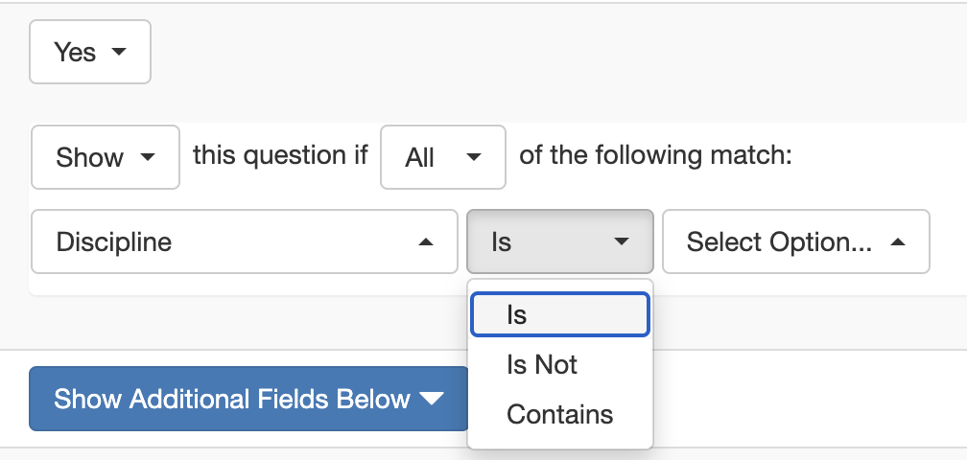The height and width of the screenshot is (460, 967).
Task: Open the Show visibility dropdown
Action: click(x=106, y=157)
